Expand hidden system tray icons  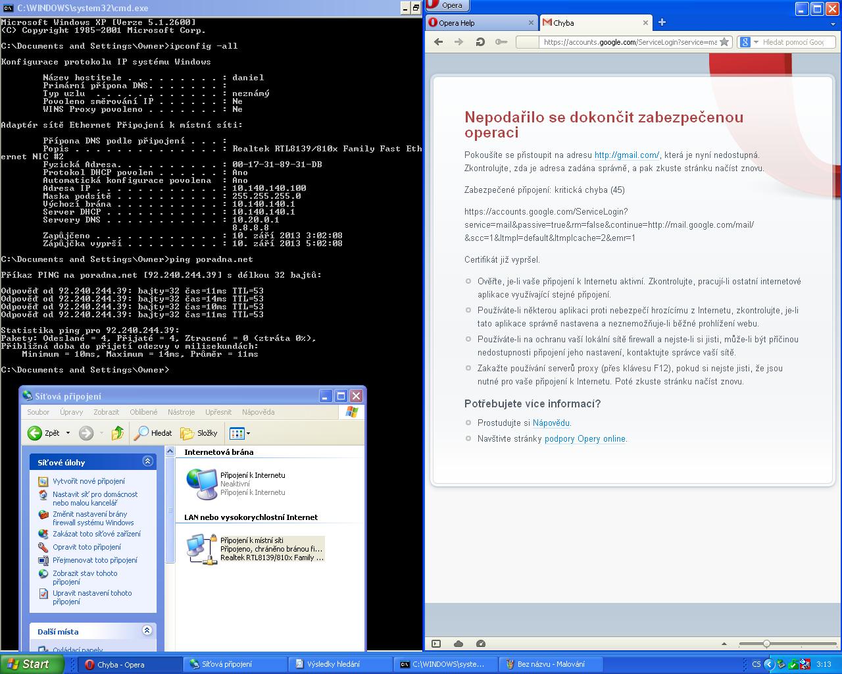click(770, 664)
